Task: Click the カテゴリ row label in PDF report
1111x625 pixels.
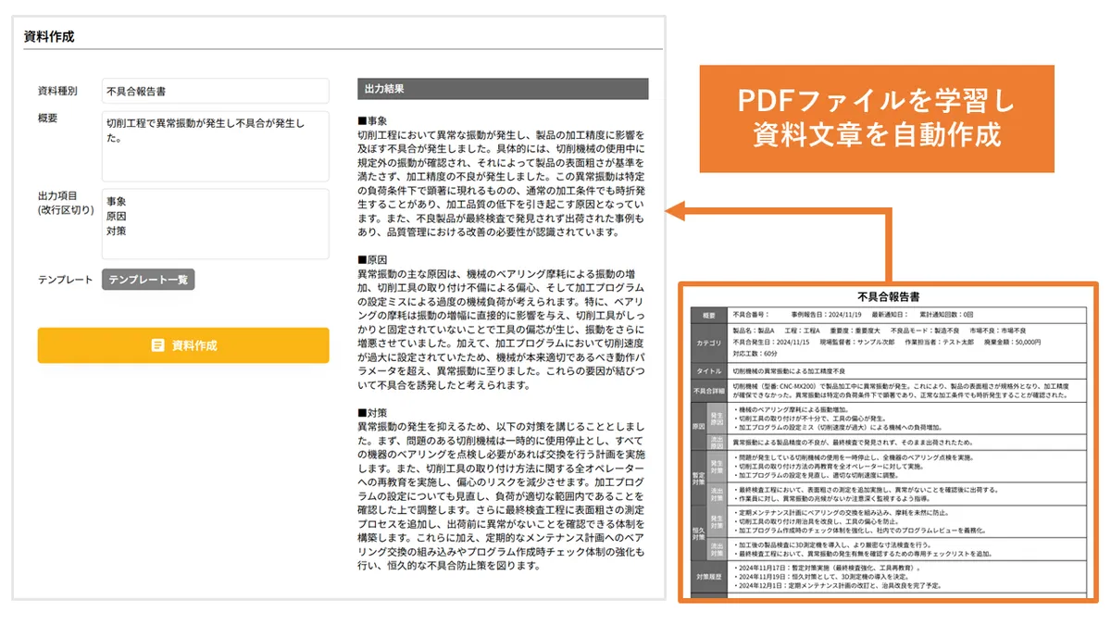Action: click(709, 343)
